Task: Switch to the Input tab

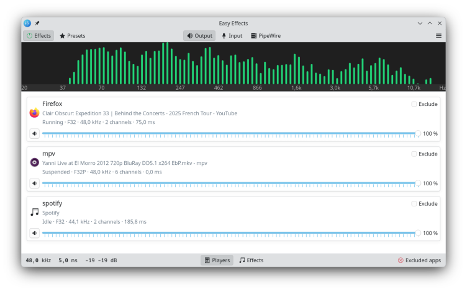Action: [x=232, y=36]
